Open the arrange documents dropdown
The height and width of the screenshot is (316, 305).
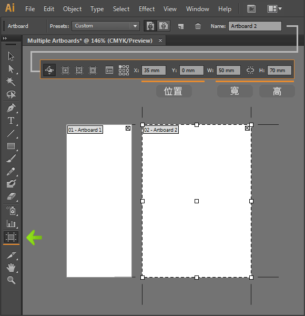pyautogui.click(x=274, y=9)
